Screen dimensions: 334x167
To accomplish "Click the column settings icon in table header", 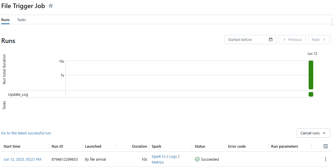I will tap(325, 146).
